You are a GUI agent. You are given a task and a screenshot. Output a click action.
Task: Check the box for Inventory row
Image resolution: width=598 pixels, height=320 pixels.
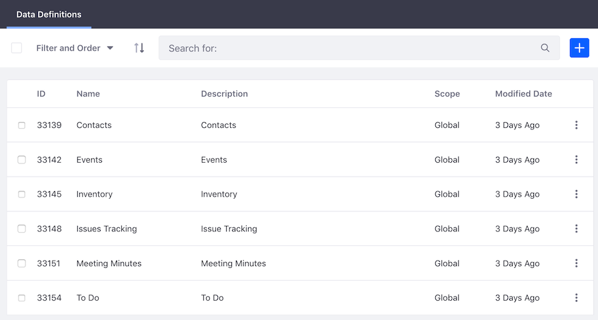(22, 194)
